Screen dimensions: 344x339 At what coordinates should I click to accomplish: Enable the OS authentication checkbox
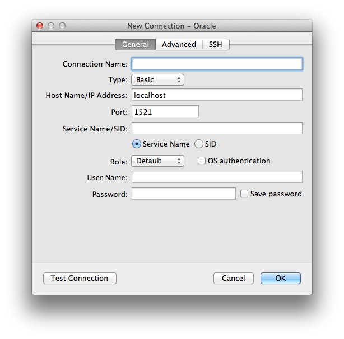coord(202,161)
